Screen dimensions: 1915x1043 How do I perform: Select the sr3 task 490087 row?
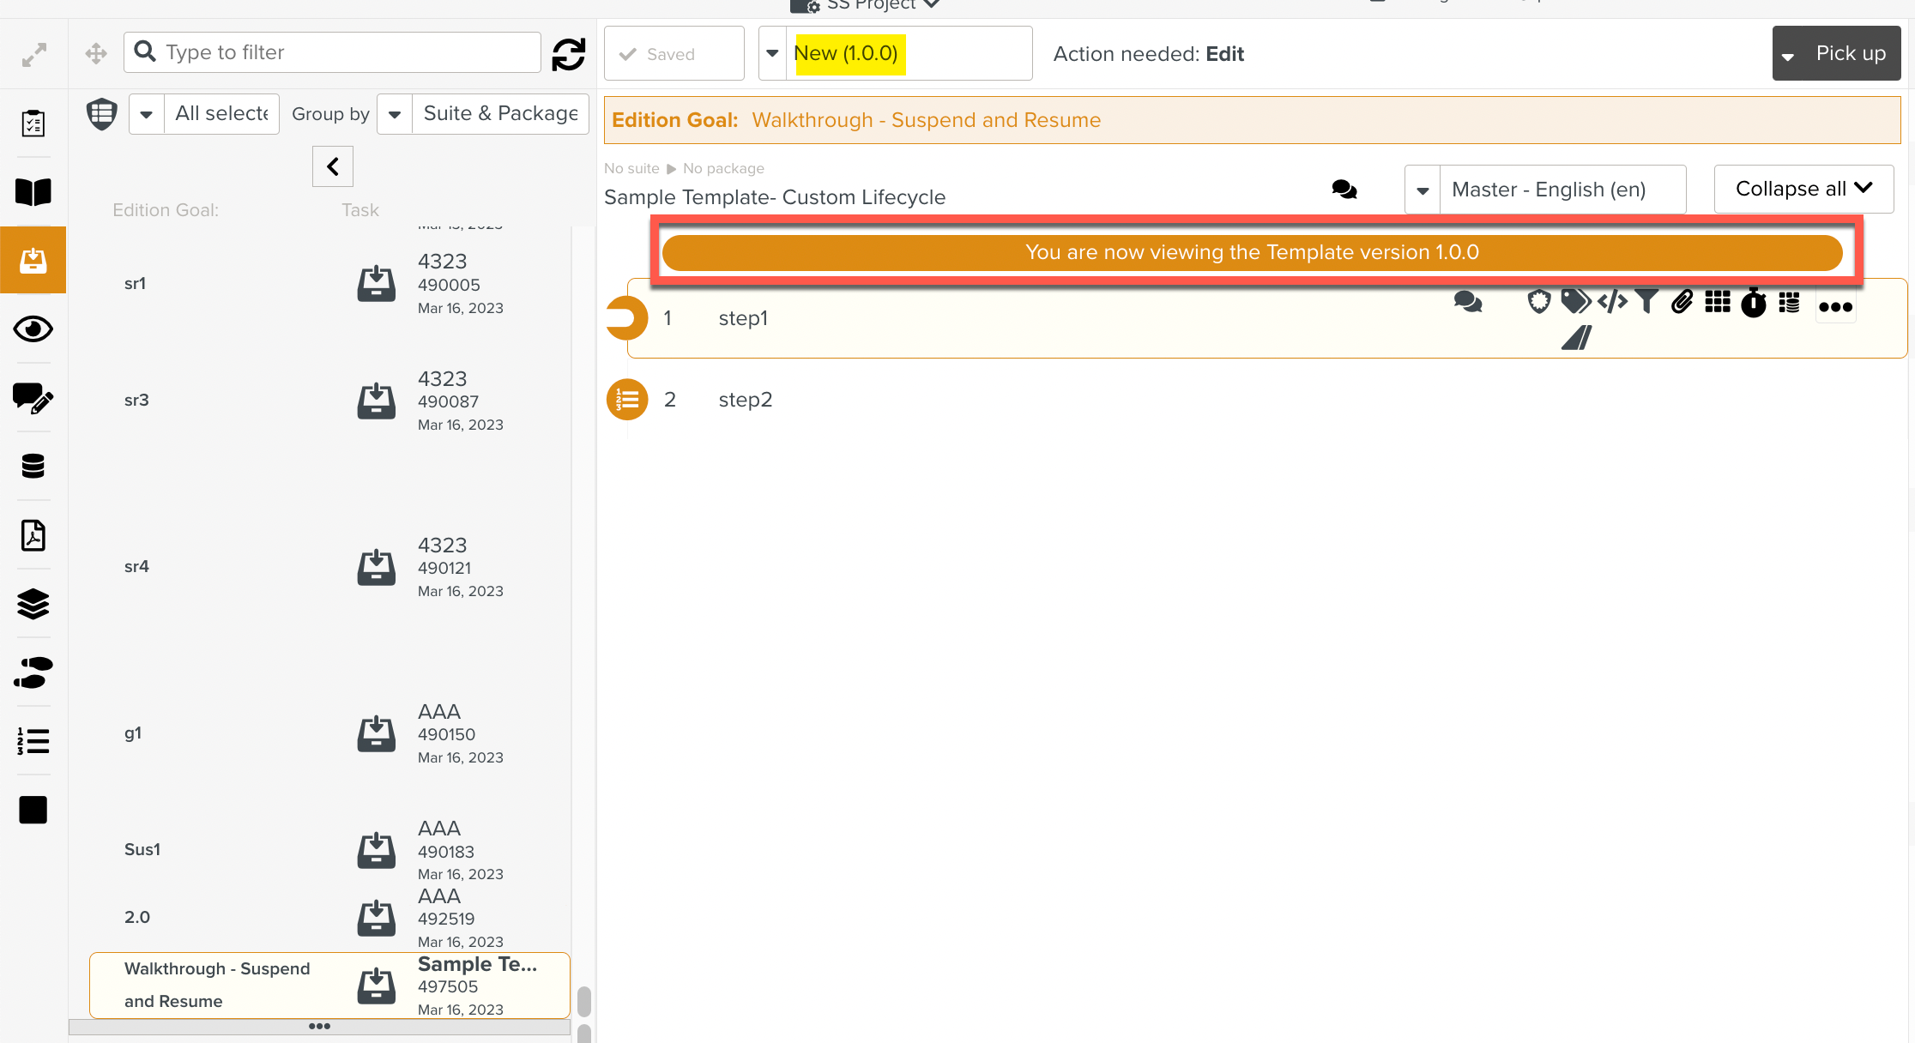[329, 401]
